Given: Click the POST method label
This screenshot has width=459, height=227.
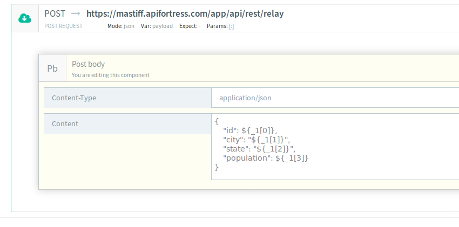Looking at the screenshot, I should [55, 14].
